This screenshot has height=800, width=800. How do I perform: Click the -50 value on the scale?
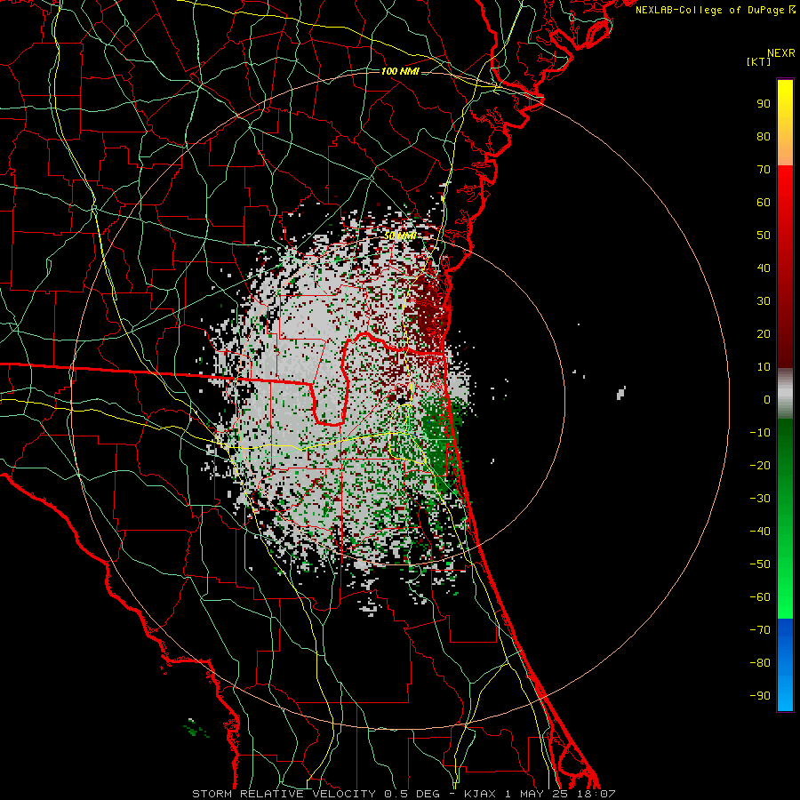point(760,564)
